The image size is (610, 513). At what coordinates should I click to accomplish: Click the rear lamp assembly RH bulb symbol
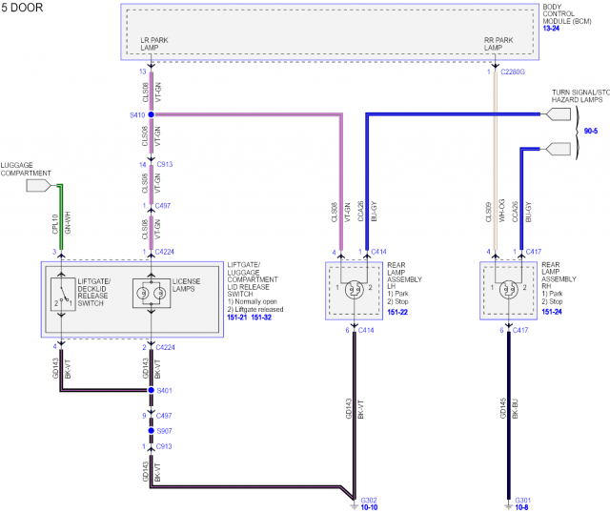coord(507,289)
